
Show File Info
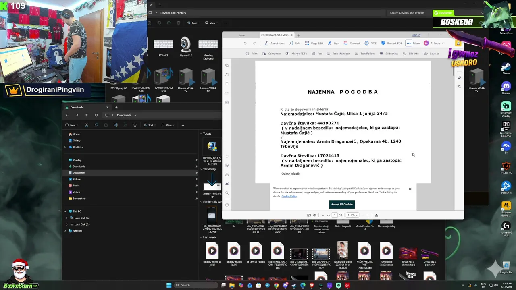(411, 54)
